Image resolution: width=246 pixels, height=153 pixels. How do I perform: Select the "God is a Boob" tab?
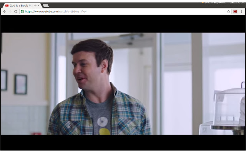[22, 6]
